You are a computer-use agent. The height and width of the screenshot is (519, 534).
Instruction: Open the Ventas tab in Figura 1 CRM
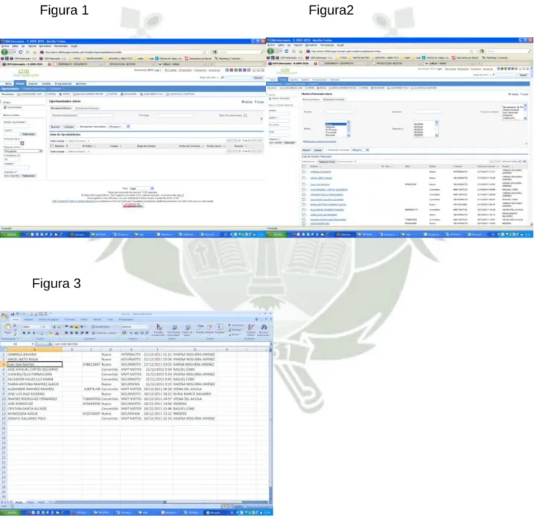point(20,83)
